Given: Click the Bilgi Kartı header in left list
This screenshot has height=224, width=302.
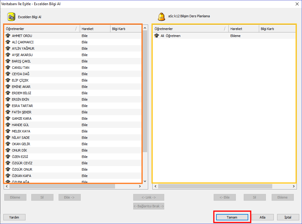Looking at the screenshot, I should pyautogui.click(x=126, y=29).
